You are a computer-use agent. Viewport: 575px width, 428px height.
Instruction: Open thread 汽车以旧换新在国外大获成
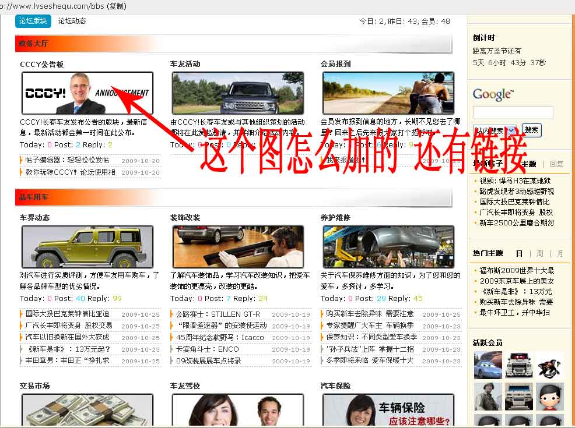68,337
